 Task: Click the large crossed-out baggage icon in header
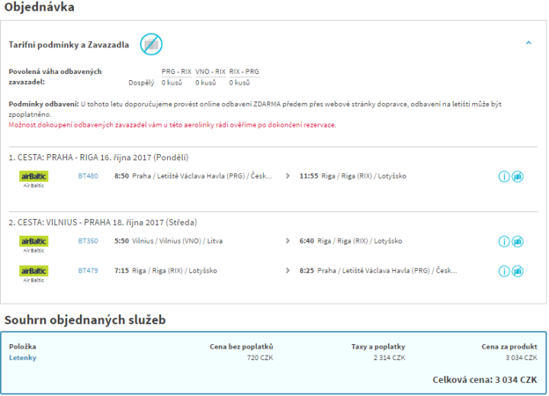151,44
